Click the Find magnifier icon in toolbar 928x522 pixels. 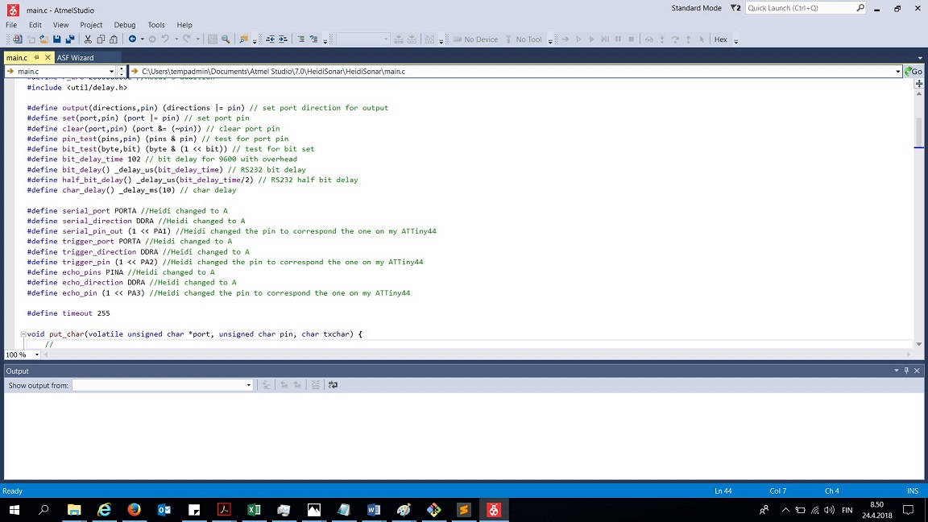[226, 39]
